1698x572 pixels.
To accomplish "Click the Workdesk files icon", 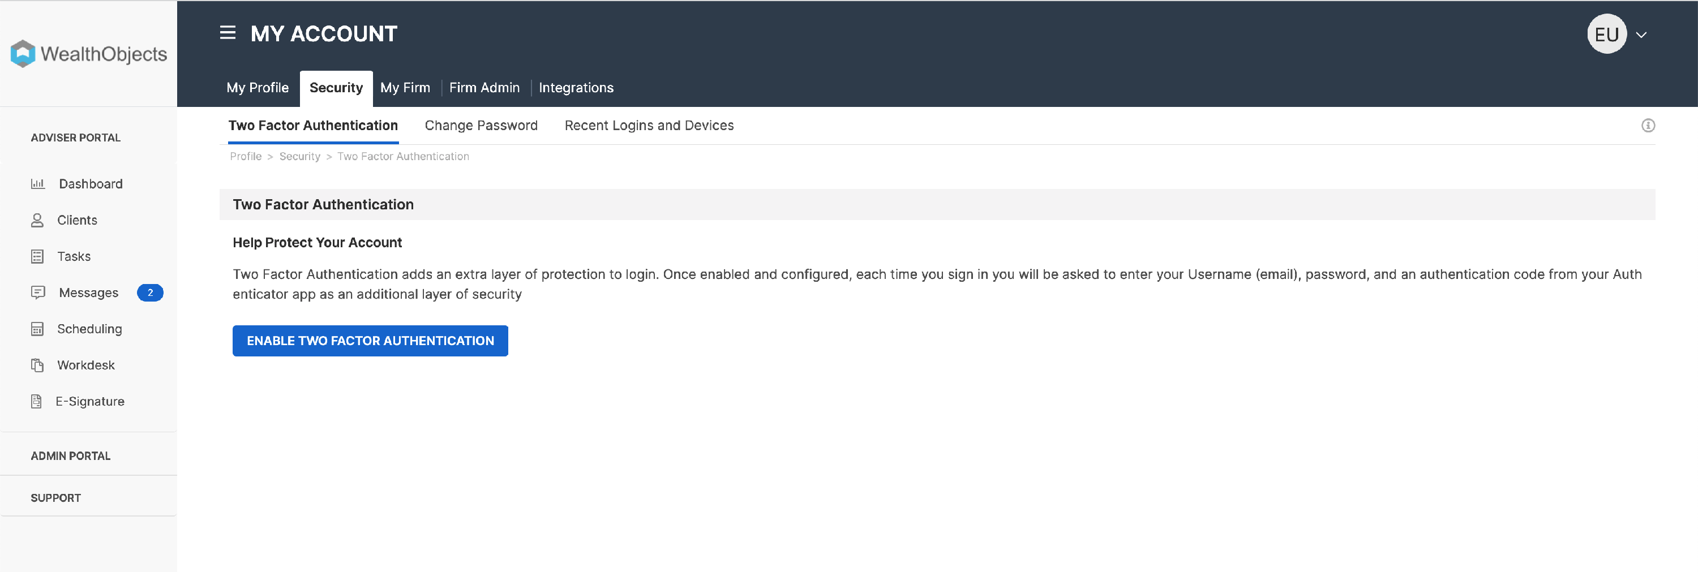I will (37, 365).
